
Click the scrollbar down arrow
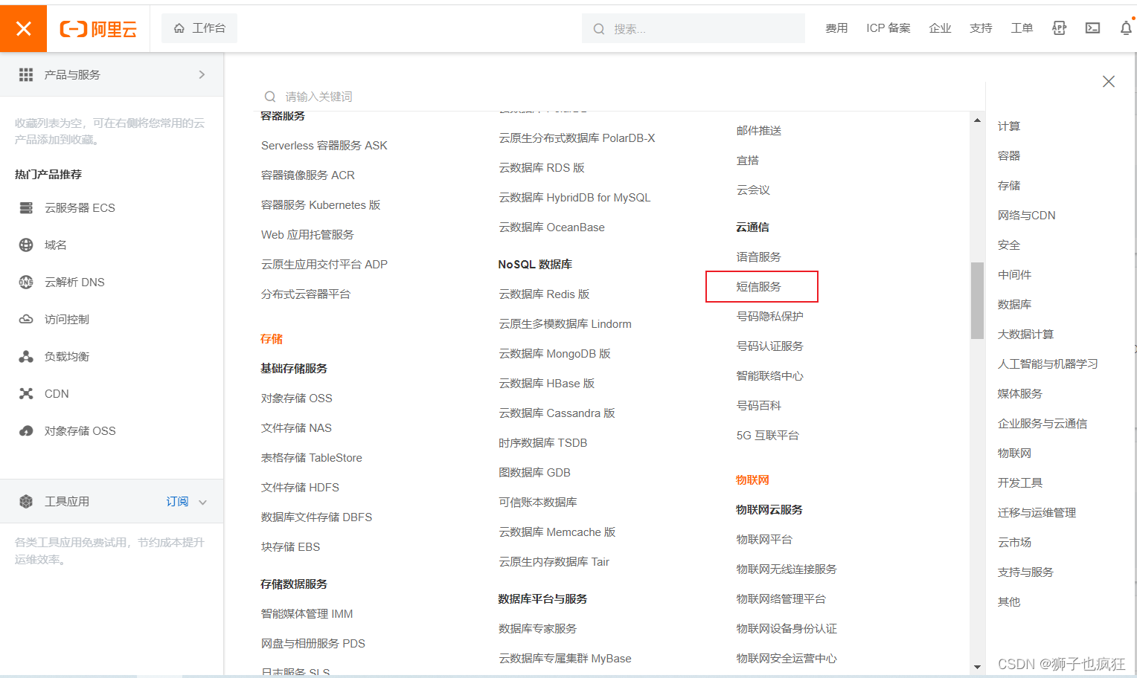977,667
